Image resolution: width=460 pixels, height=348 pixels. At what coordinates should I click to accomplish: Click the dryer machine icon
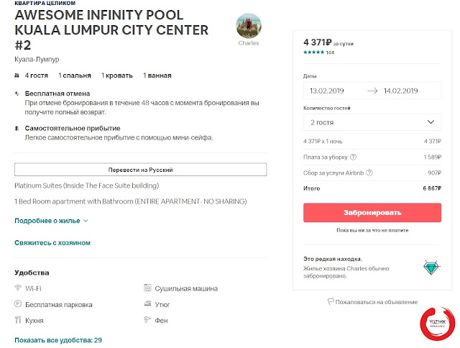[147, 288]
